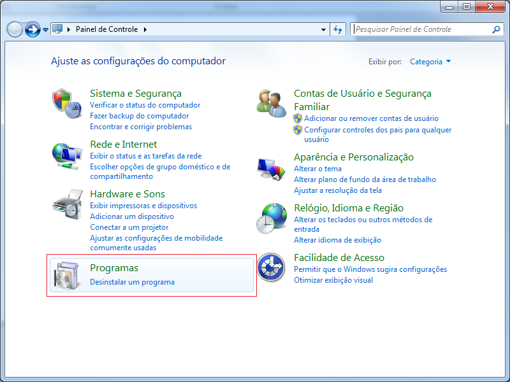Click the Relógio, Idioma e Região icon
This screenshot has width=510, height=382.
271,218
